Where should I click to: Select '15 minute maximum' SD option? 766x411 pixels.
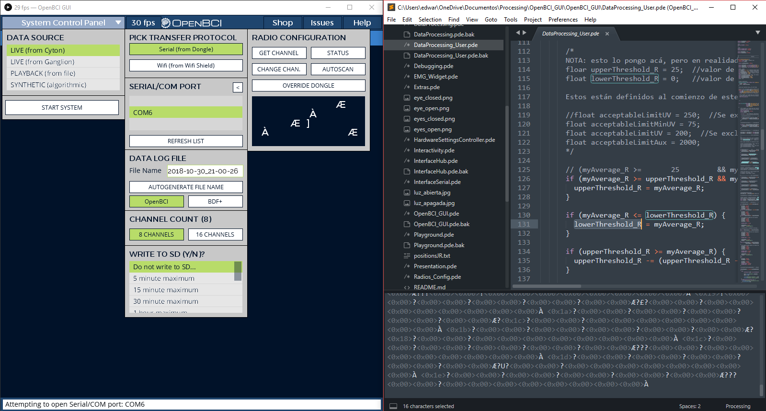point(182,290)
